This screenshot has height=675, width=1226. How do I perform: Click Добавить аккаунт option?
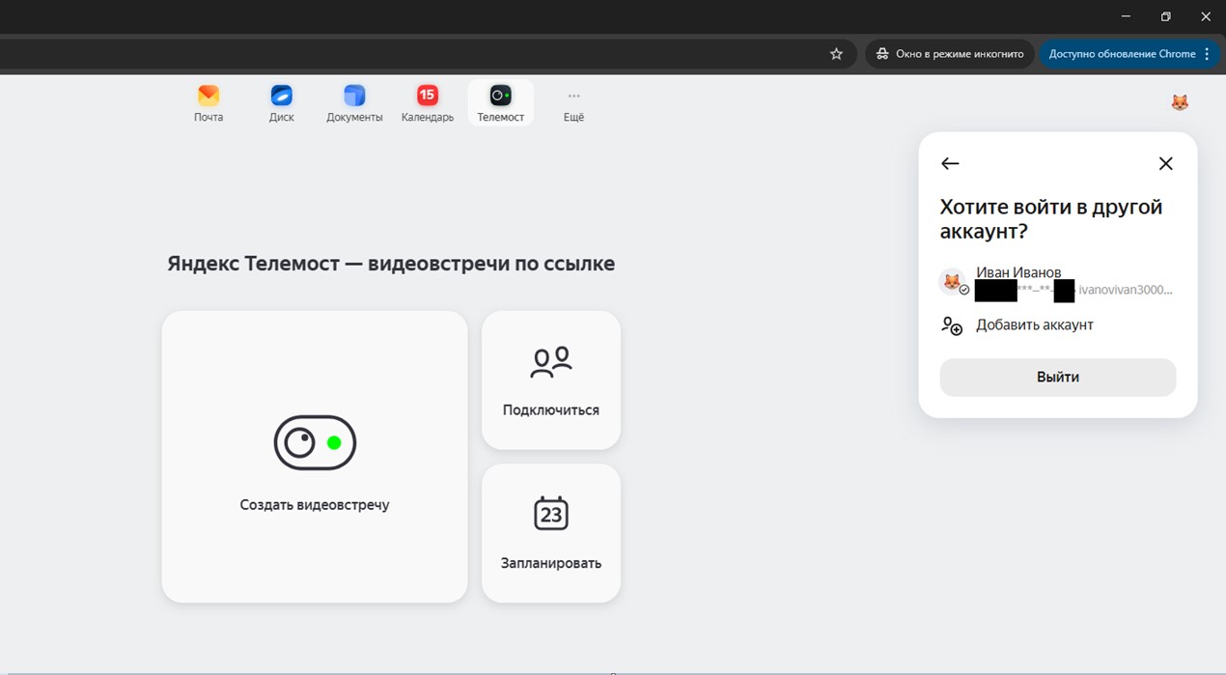tap(1034, 325)
